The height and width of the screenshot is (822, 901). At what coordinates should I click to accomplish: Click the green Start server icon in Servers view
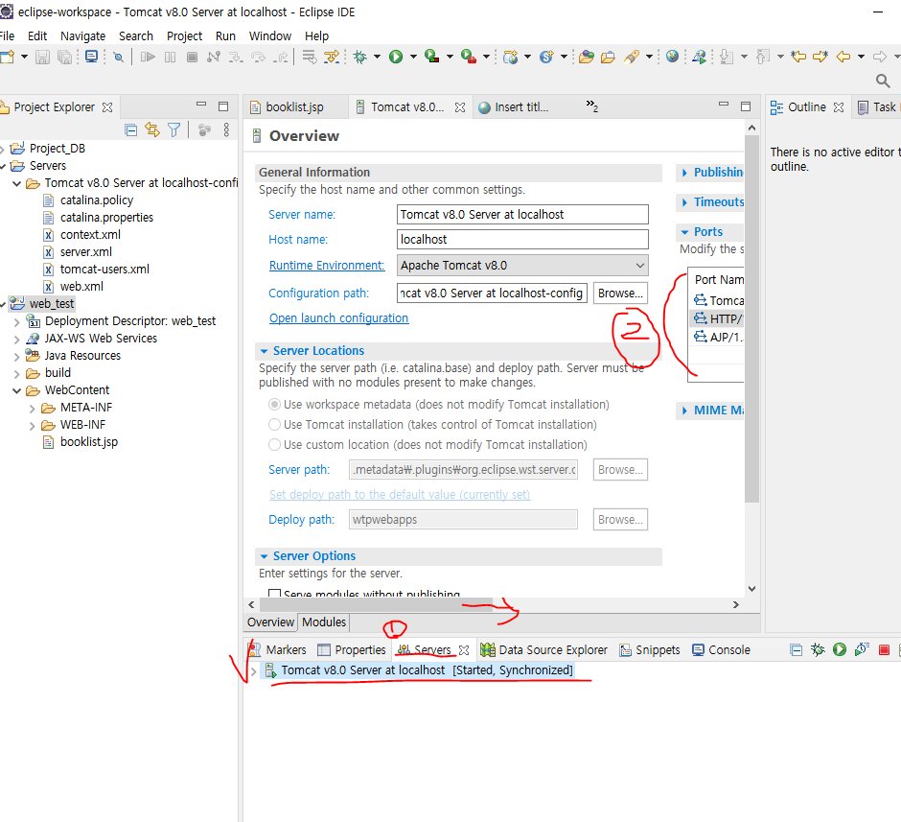coord(840,649)
